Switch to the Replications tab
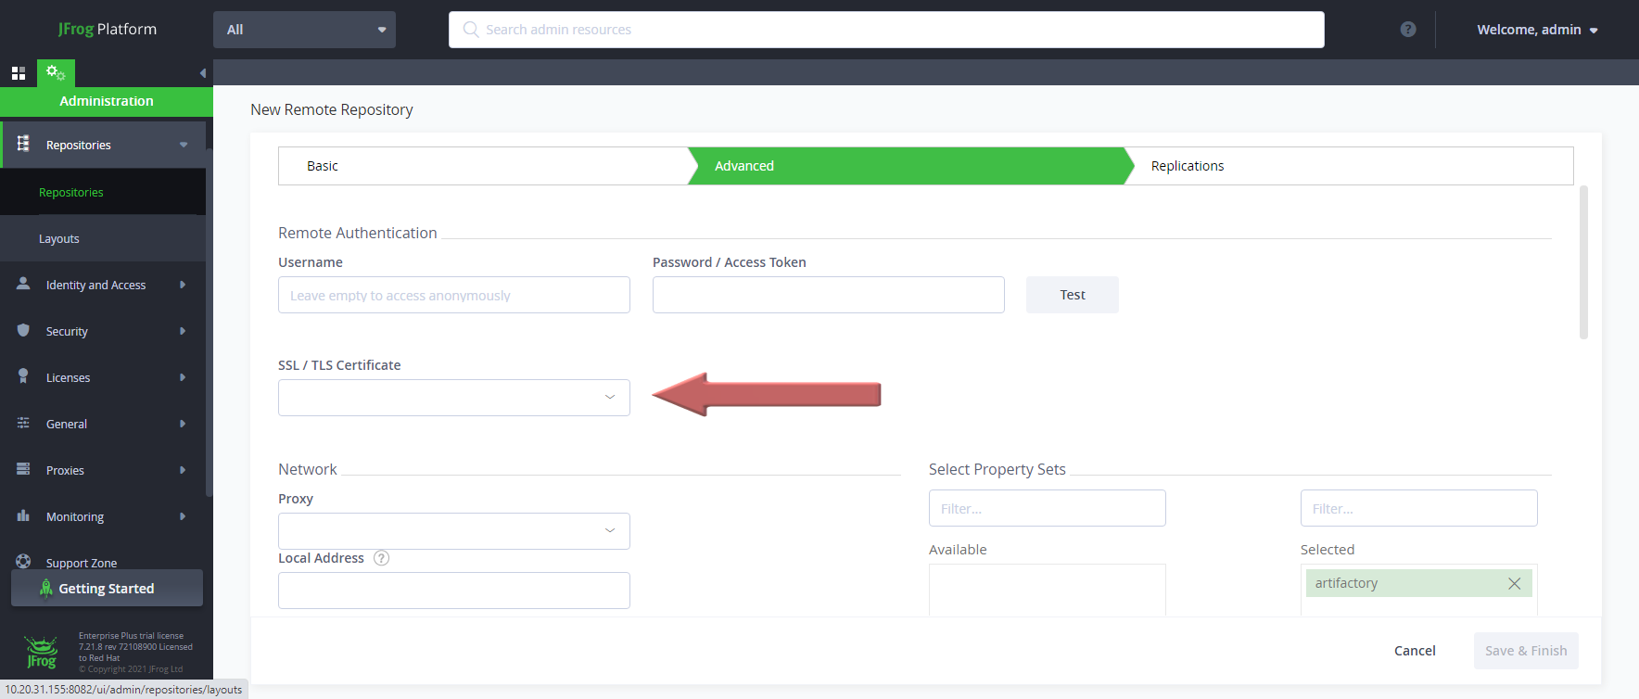 tap(1187, 166)
